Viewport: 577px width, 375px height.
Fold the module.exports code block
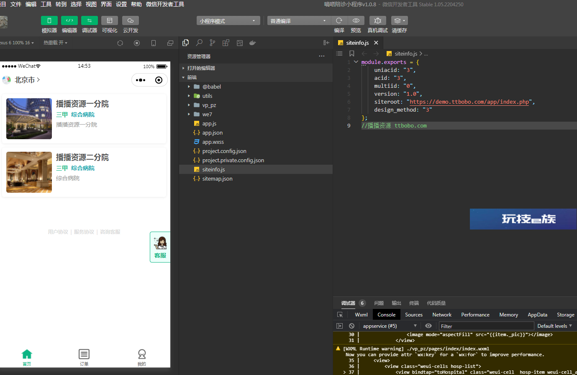point(356,62)
